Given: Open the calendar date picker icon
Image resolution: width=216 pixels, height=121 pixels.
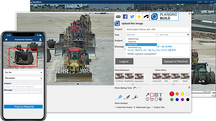Looking at the screenshot, I should point(188,35).
